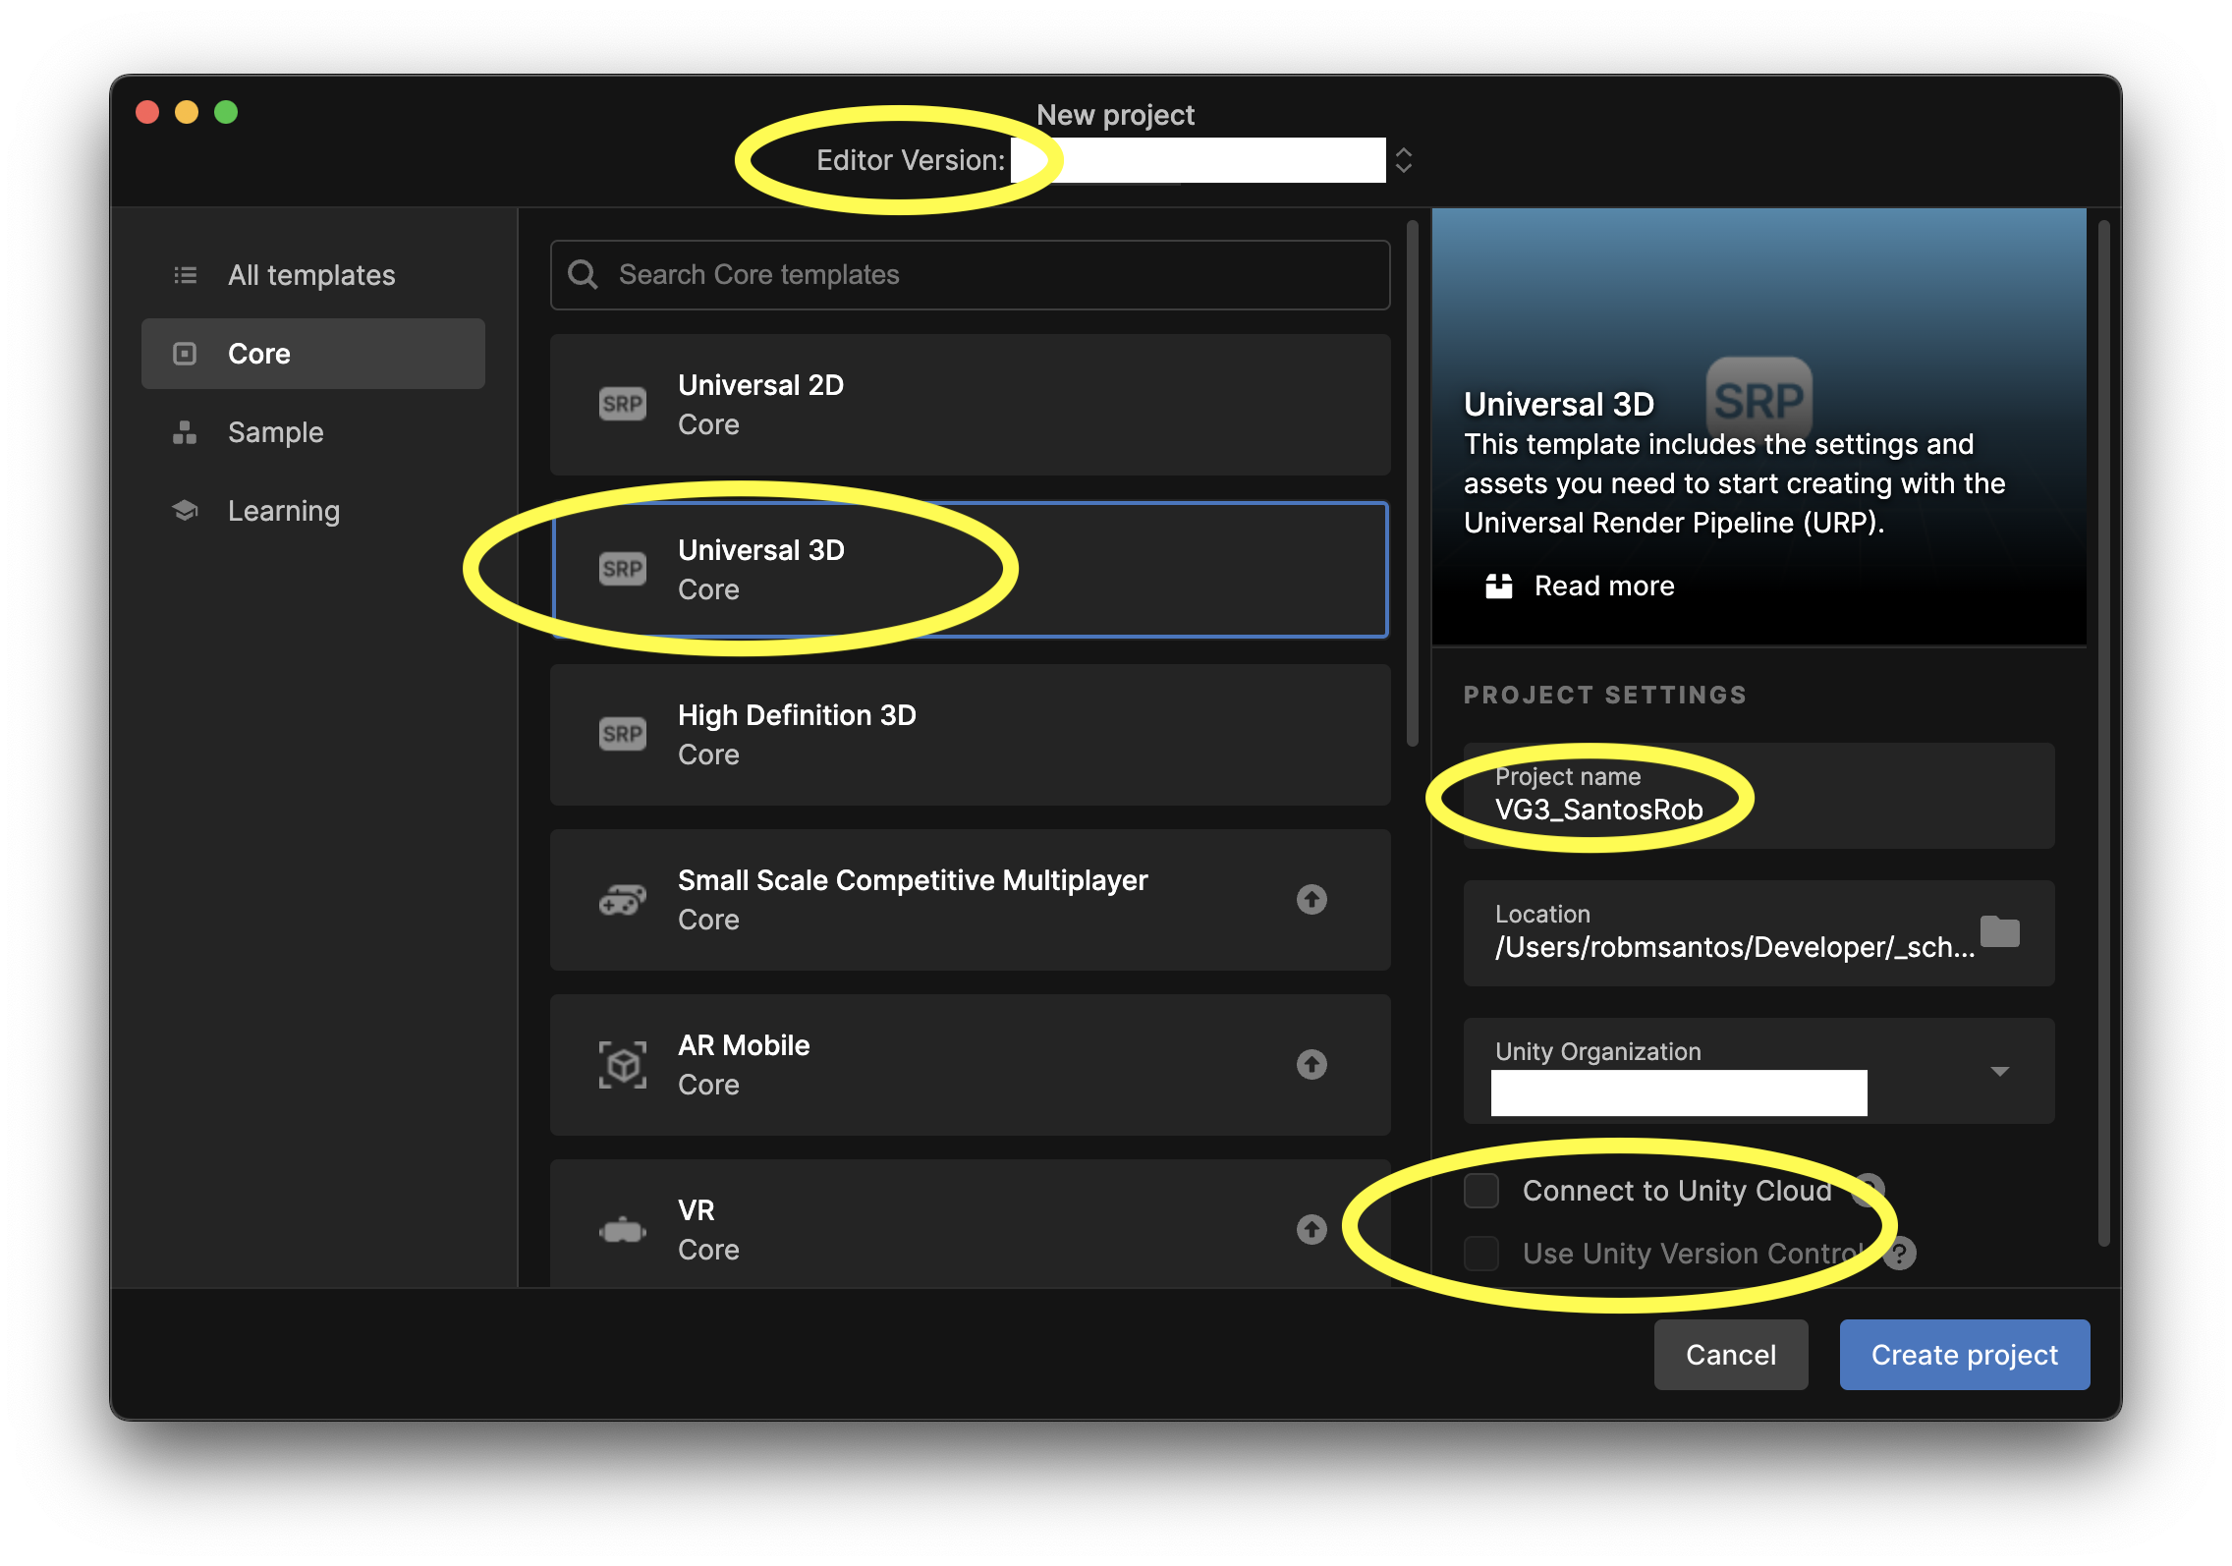Click download arrow for VR template
The image size is (2232, 1566).
(x=1311, y=1230)
